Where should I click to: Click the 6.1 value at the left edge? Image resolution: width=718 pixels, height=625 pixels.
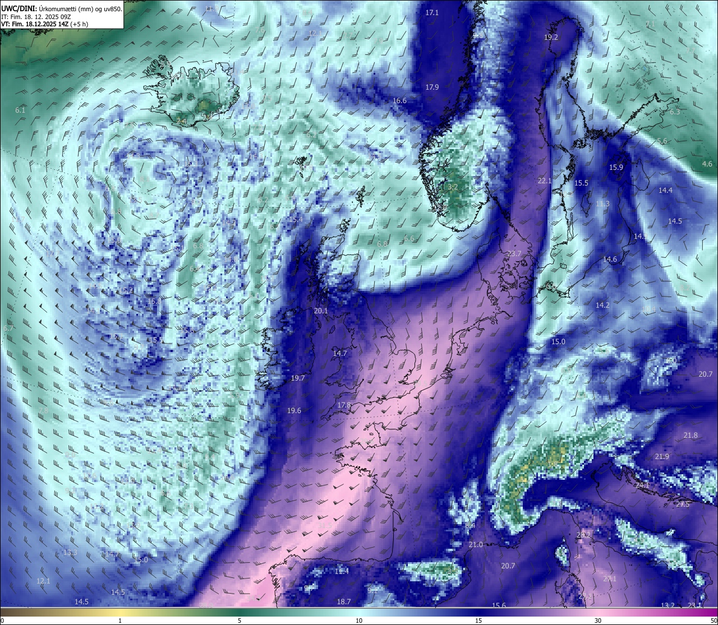click(x=20, y=110)
